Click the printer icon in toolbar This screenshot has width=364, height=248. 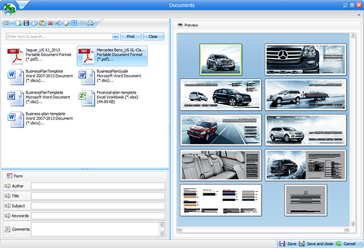click(x=90, y=24)
